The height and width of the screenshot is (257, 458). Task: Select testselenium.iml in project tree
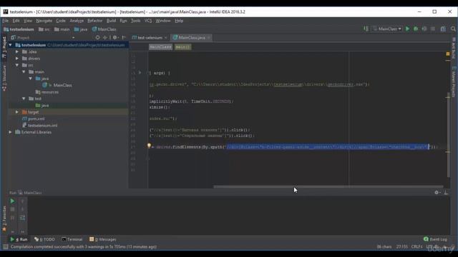pos(40,126)
